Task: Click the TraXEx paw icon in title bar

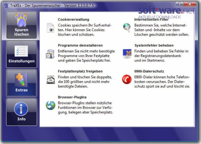Action: (x=6, y=5)
